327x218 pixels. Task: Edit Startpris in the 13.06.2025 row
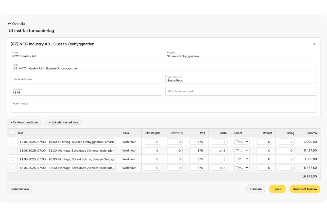pos(175,150)
